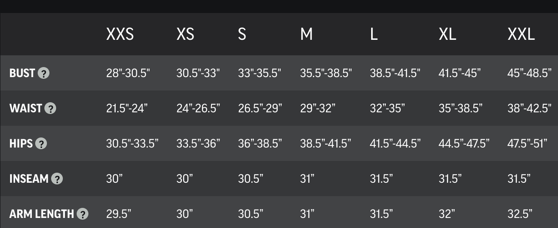Click the WAIST row label
The image size is (558, 228).
click(26, 109)
